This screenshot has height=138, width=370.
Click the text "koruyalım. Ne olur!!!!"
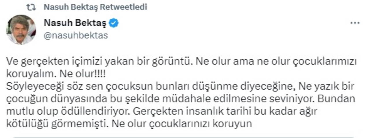56,73
